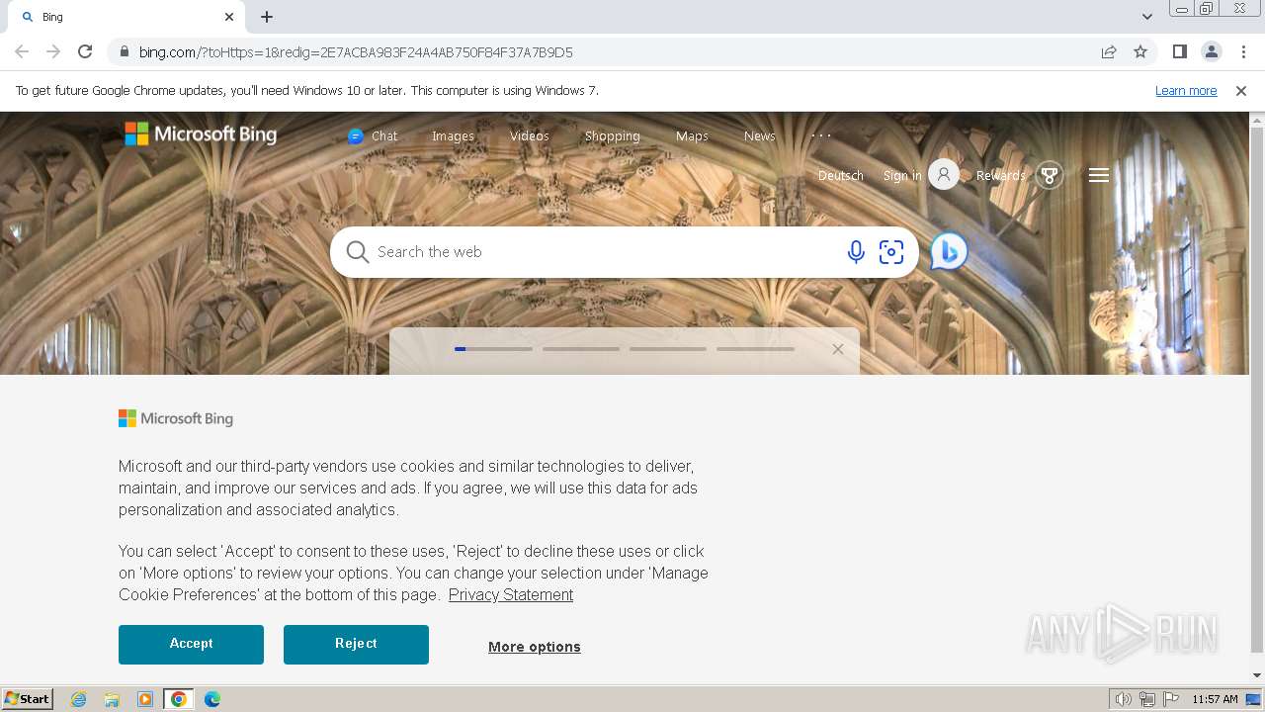Click the page vertical scrollbar
The width and height of the screenshot is (1265, 712).
click(1257, 391)
